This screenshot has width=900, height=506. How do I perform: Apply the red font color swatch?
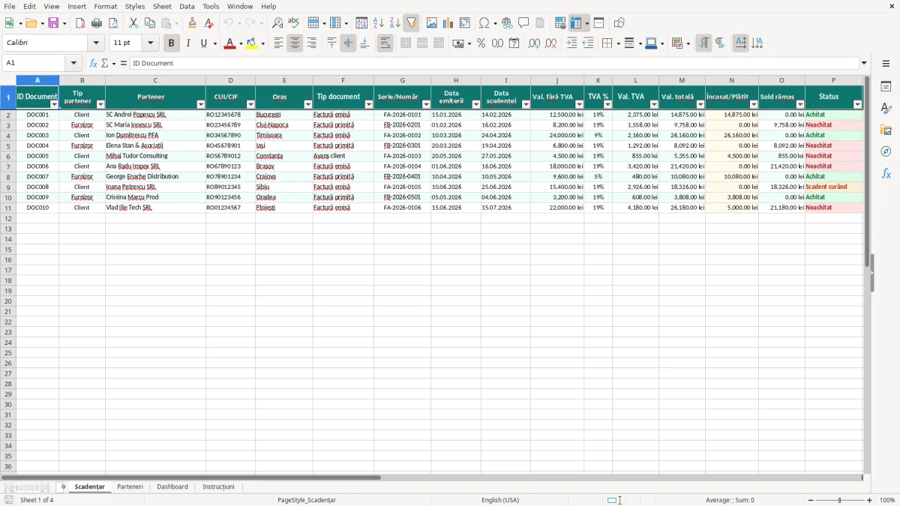(x=229, y=43)
